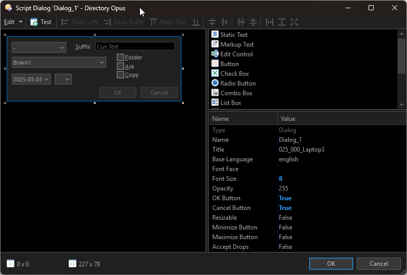Open the small empty combo box beside date
Screen dimensions: 407x275
coord(64,79)
